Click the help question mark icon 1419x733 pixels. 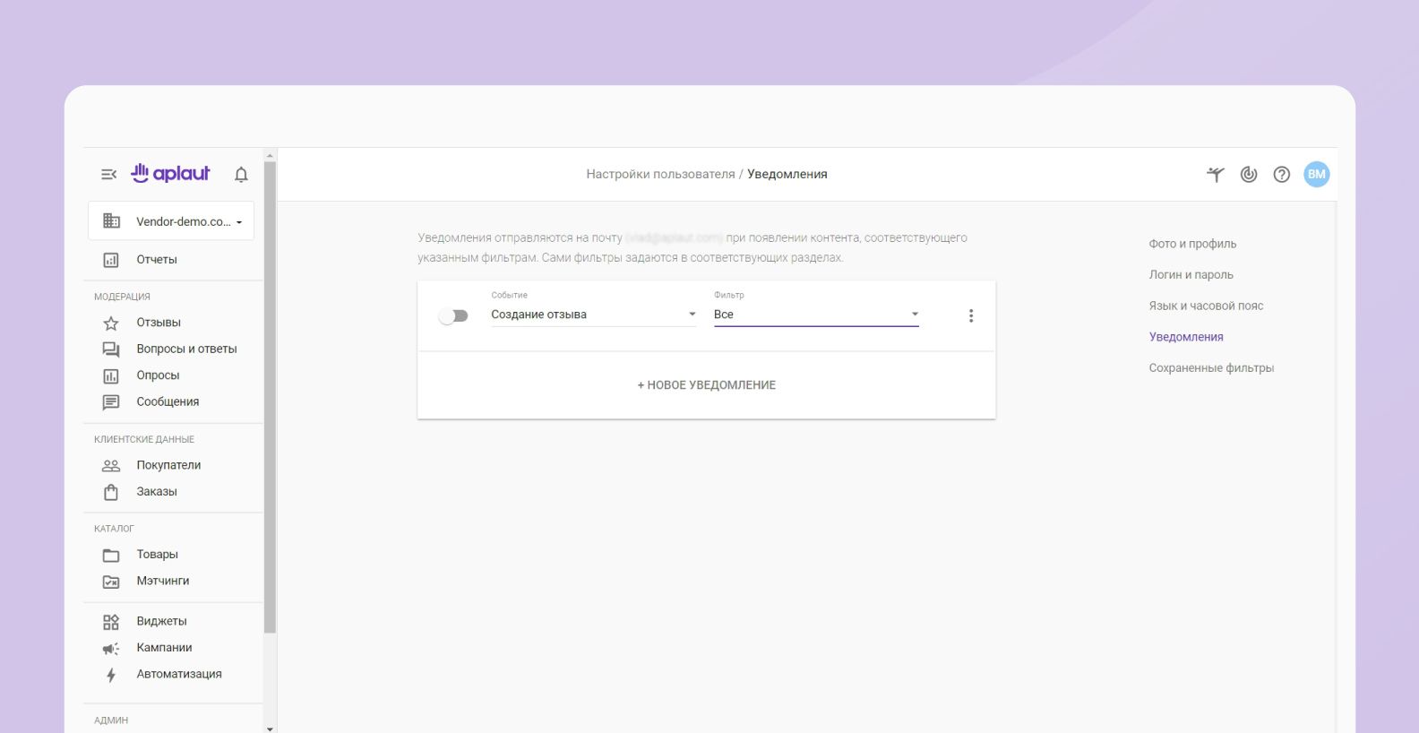[x=1281, y=175]
